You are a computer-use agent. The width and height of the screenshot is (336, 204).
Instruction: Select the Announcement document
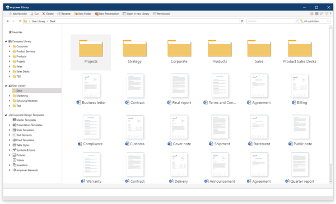pyautogui.click(x=220, y=168)
